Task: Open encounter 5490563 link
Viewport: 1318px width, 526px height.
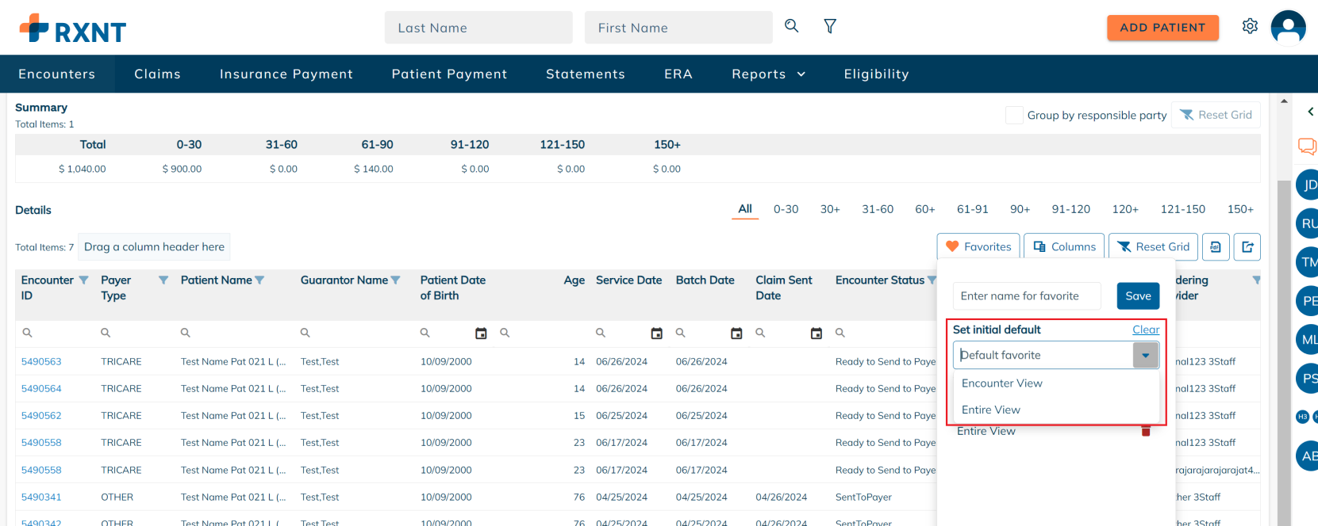Action: pos(41,362)
